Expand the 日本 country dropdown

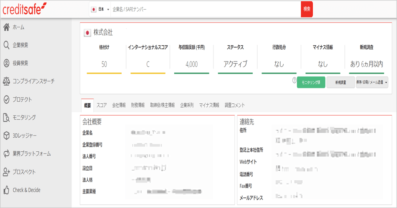(x=100, y=9)
